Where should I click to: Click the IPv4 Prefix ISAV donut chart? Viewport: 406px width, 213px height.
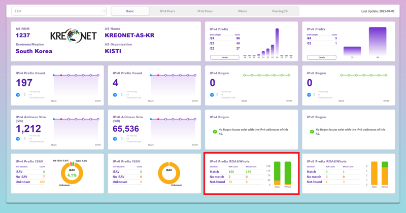click(72, 173)
